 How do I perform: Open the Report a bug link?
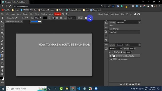pyautogui.click(x=109, y=14)
